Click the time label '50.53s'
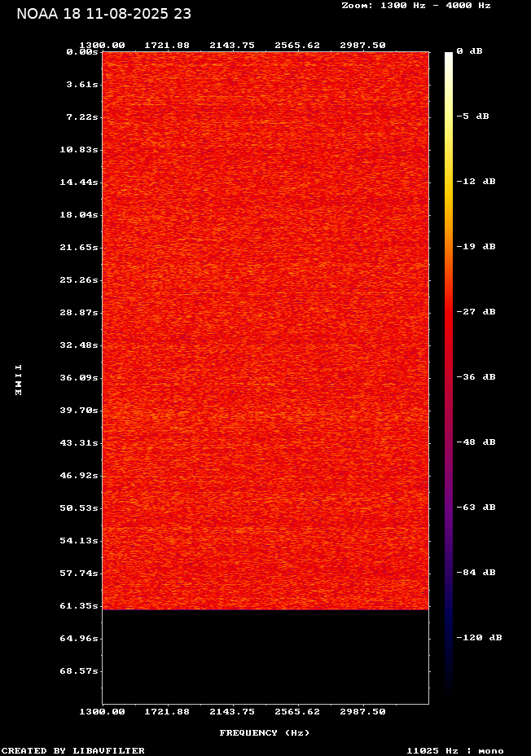This screenshot has height=756, width=531. coord(79,508)
